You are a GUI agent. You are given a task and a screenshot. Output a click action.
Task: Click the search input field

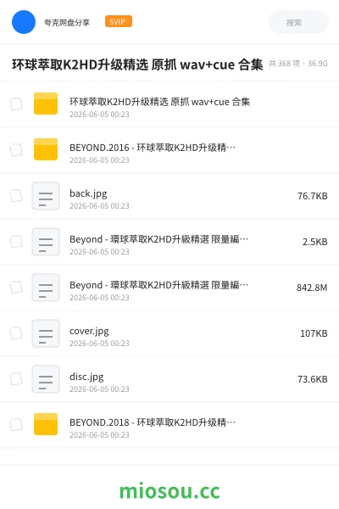tap(298, 22)
